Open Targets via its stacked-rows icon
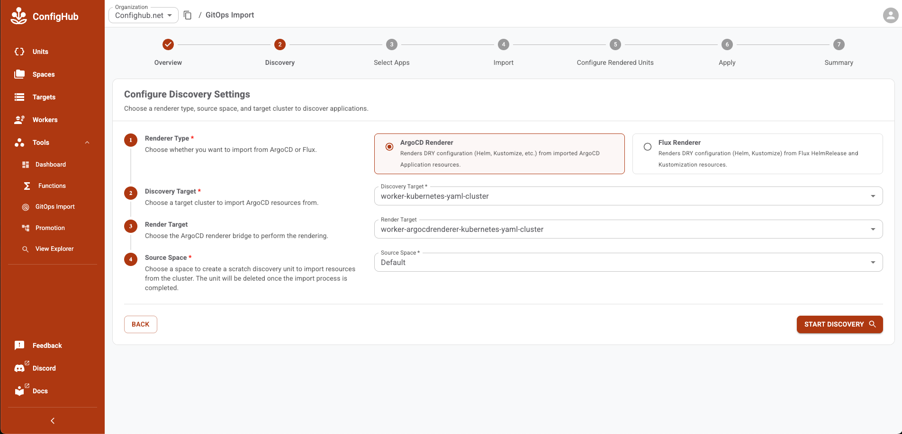Viewport: 902px width, 434px height. (x=19, y=97)
